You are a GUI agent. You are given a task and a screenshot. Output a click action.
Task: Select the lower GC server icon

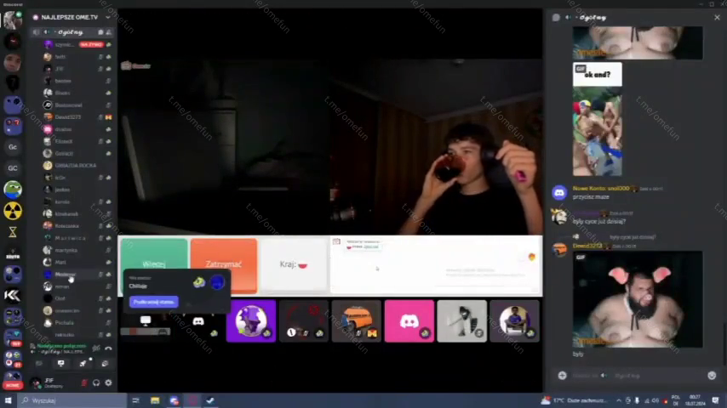coord(13,168)
